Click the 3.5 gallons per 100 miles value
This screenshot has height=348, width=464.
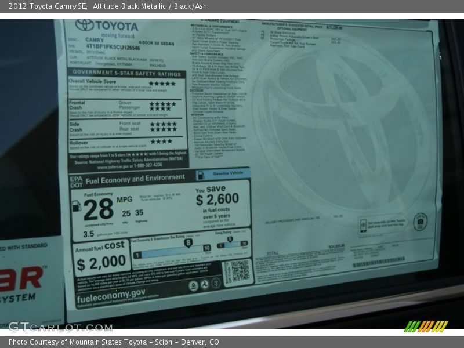click(89, 234)
